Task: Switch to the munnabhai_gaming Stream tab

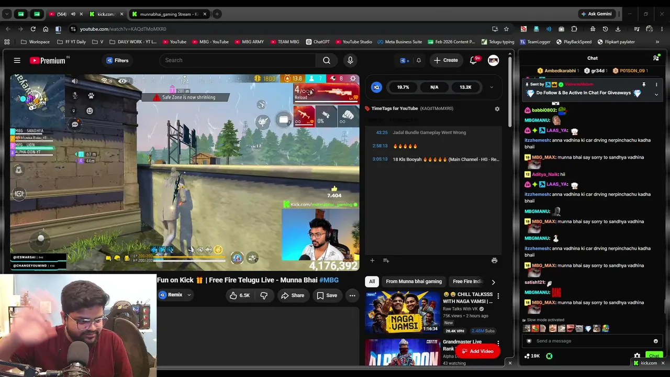Action: 169,14
